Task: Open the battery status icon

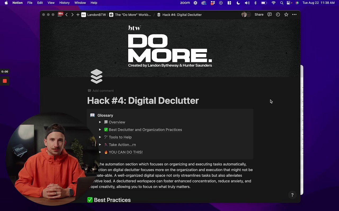Action: pos(264,3)
